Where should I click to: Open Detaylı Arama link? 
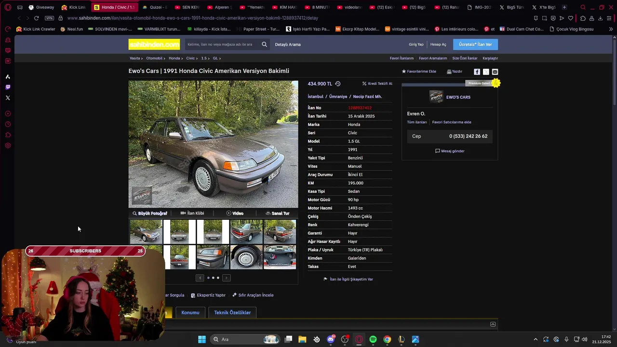288,44
